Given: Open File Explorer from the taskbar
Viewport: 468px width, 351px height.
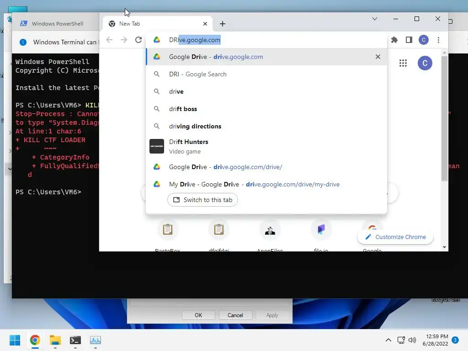Looking at the screenshot, I should (x=55, y=340).
